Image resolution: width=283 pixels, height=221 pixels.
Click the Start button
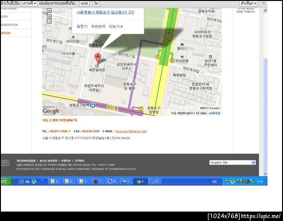[x=6, y=181]
